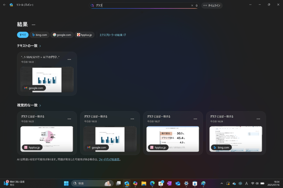Expand the 視覚的な一致 section

point(40,105)
